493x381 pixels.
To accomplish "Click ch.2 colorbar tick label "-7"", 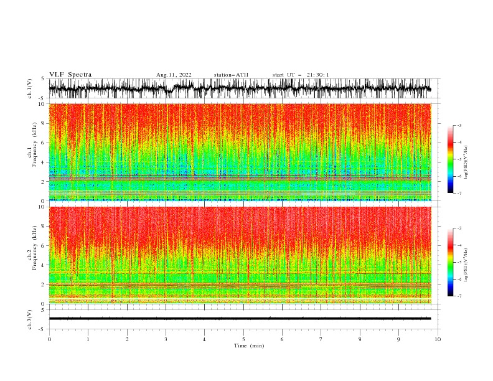I will coord(459,296).
